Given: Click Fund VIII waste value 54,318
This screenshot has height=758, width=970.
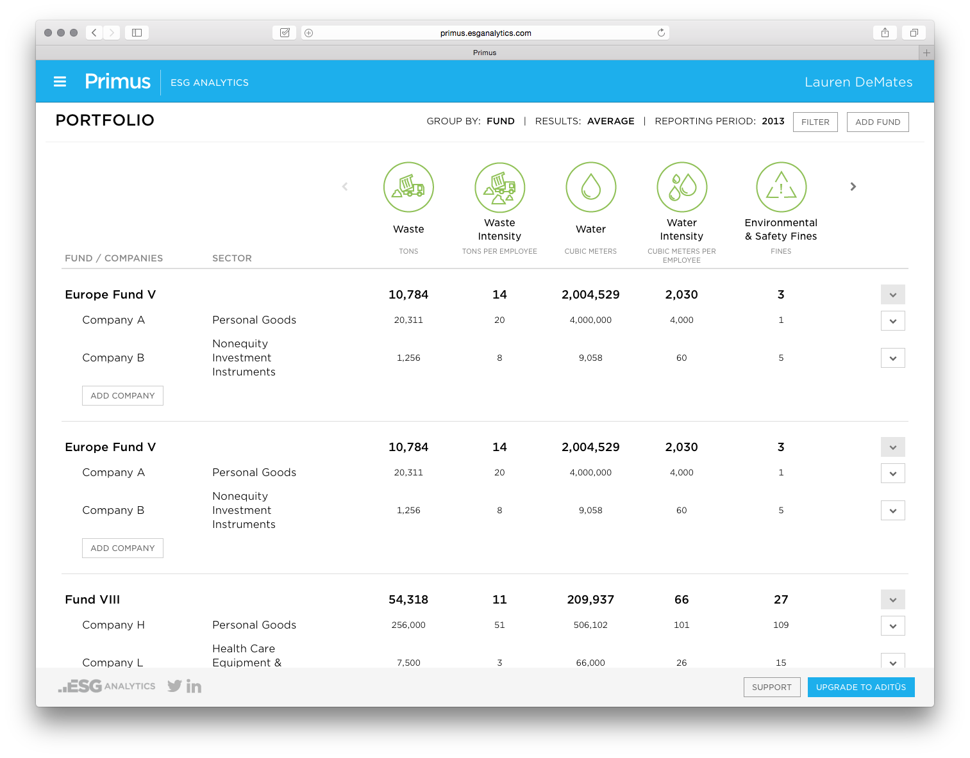Looking at the screenshot, I should pyautogui.click(x=408, y=600).
